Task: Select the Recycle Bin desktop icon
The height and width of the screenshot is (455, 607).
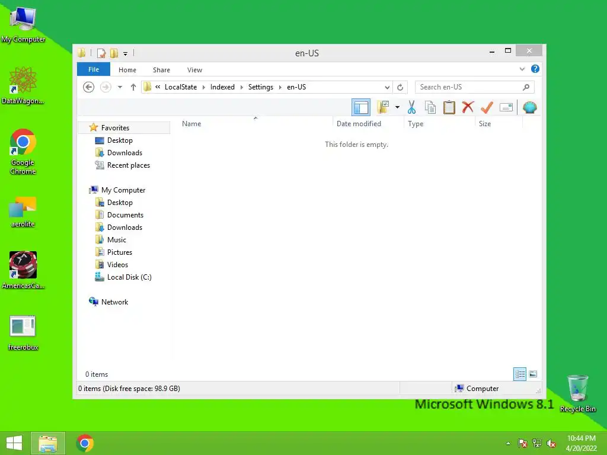Action: [577, 394]
